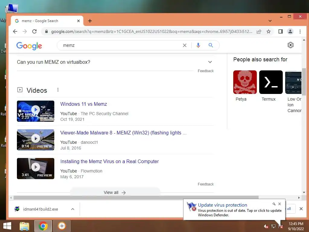This screenshot has width=309, height=232.
Task: Open Chrome three-dot menu
Action: click(300, 31)
